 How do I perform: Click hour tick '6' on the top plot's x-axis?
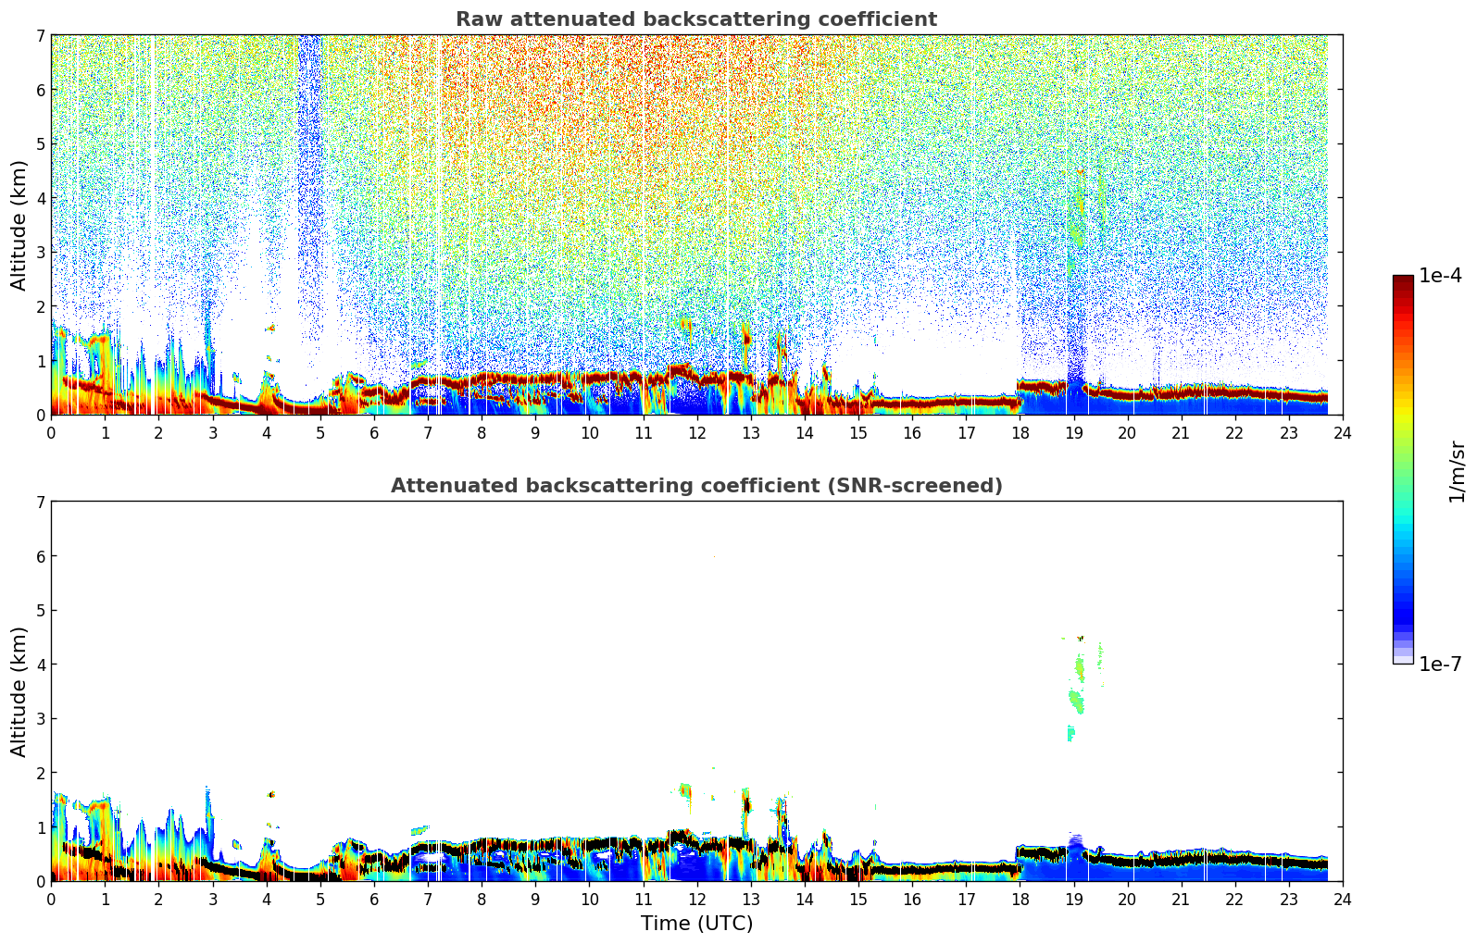pos(373,433)
